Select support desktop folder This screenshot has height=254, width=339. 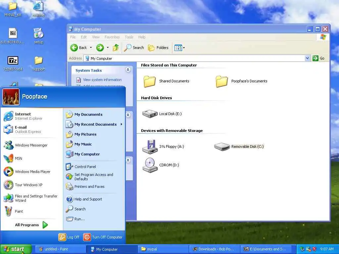(38, 63)
